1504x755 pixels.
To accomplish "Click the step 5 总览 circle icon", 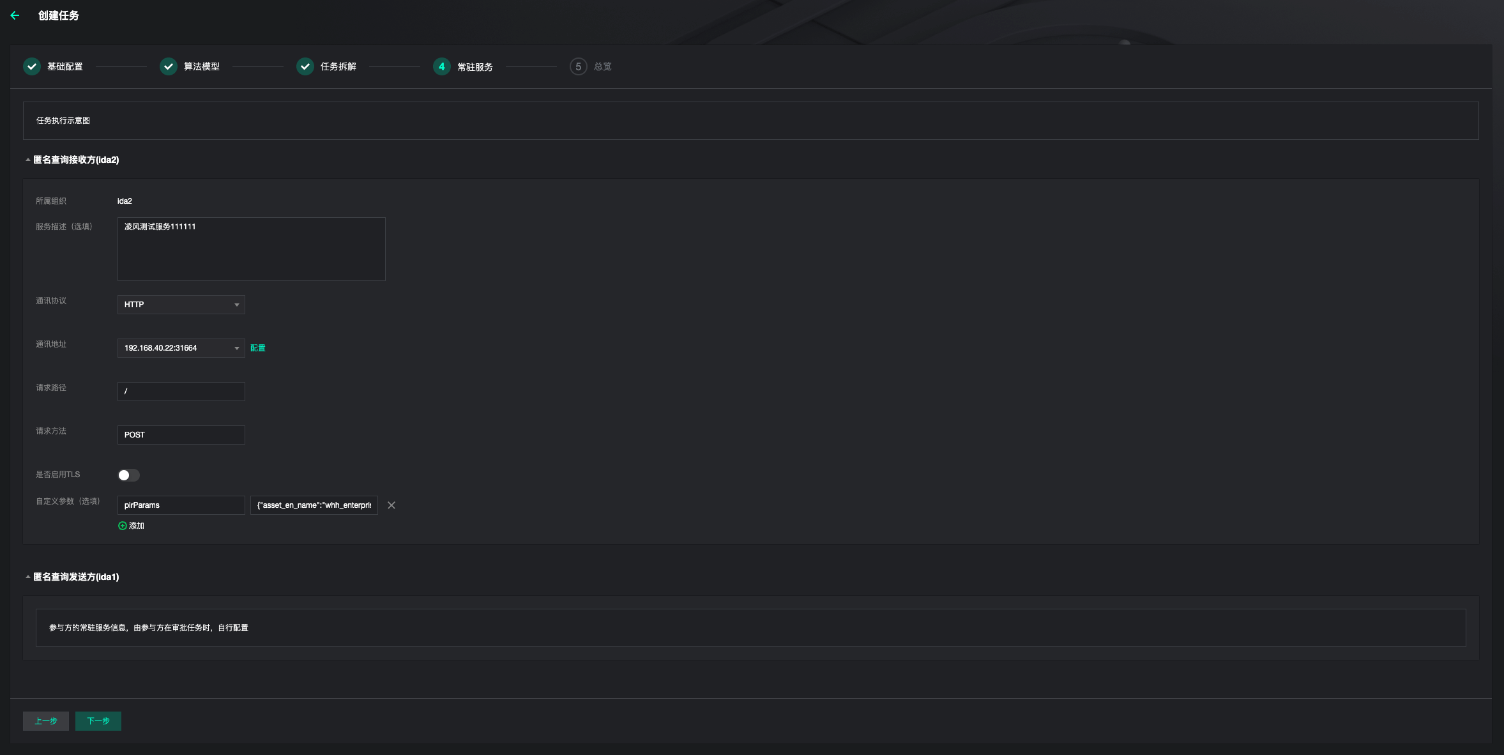I will [x=579, y=66].
